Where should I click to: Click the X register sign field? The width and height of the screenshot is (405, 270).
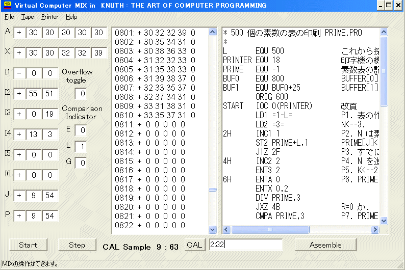tap(19, 53)
